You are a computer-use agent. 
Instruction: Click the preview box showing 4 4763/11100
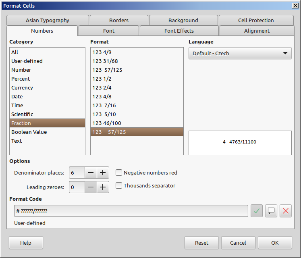tap(240, 143)
